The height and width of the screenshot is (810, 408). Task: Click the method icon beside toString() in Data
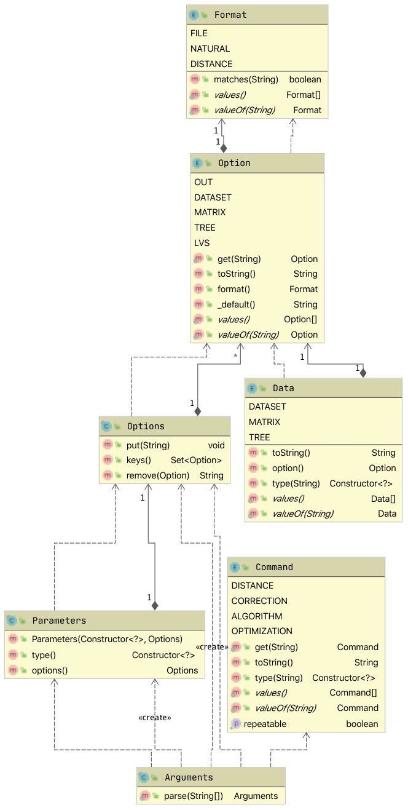point(253,453)
